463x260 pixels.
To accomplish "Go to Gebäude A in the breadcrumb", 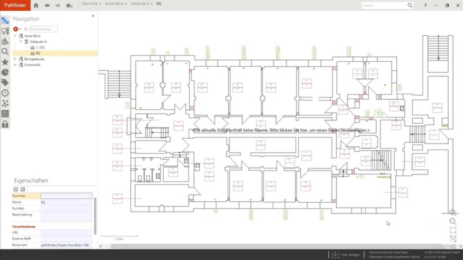I will click(x=139, y=3).
